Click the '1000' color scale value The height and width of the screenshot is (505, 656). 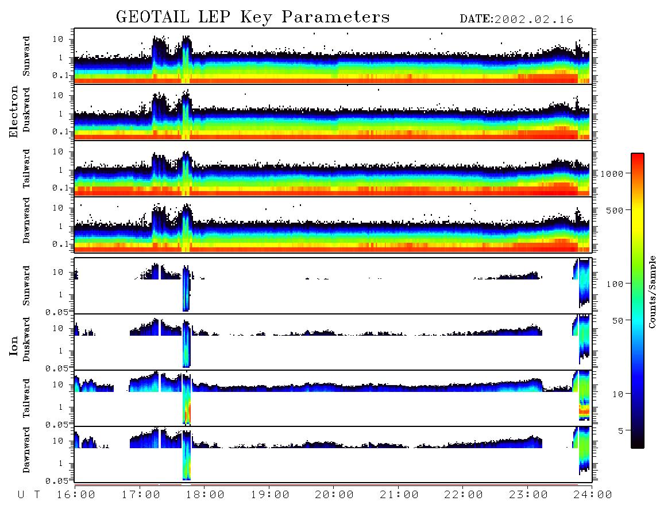pos(612,174)
